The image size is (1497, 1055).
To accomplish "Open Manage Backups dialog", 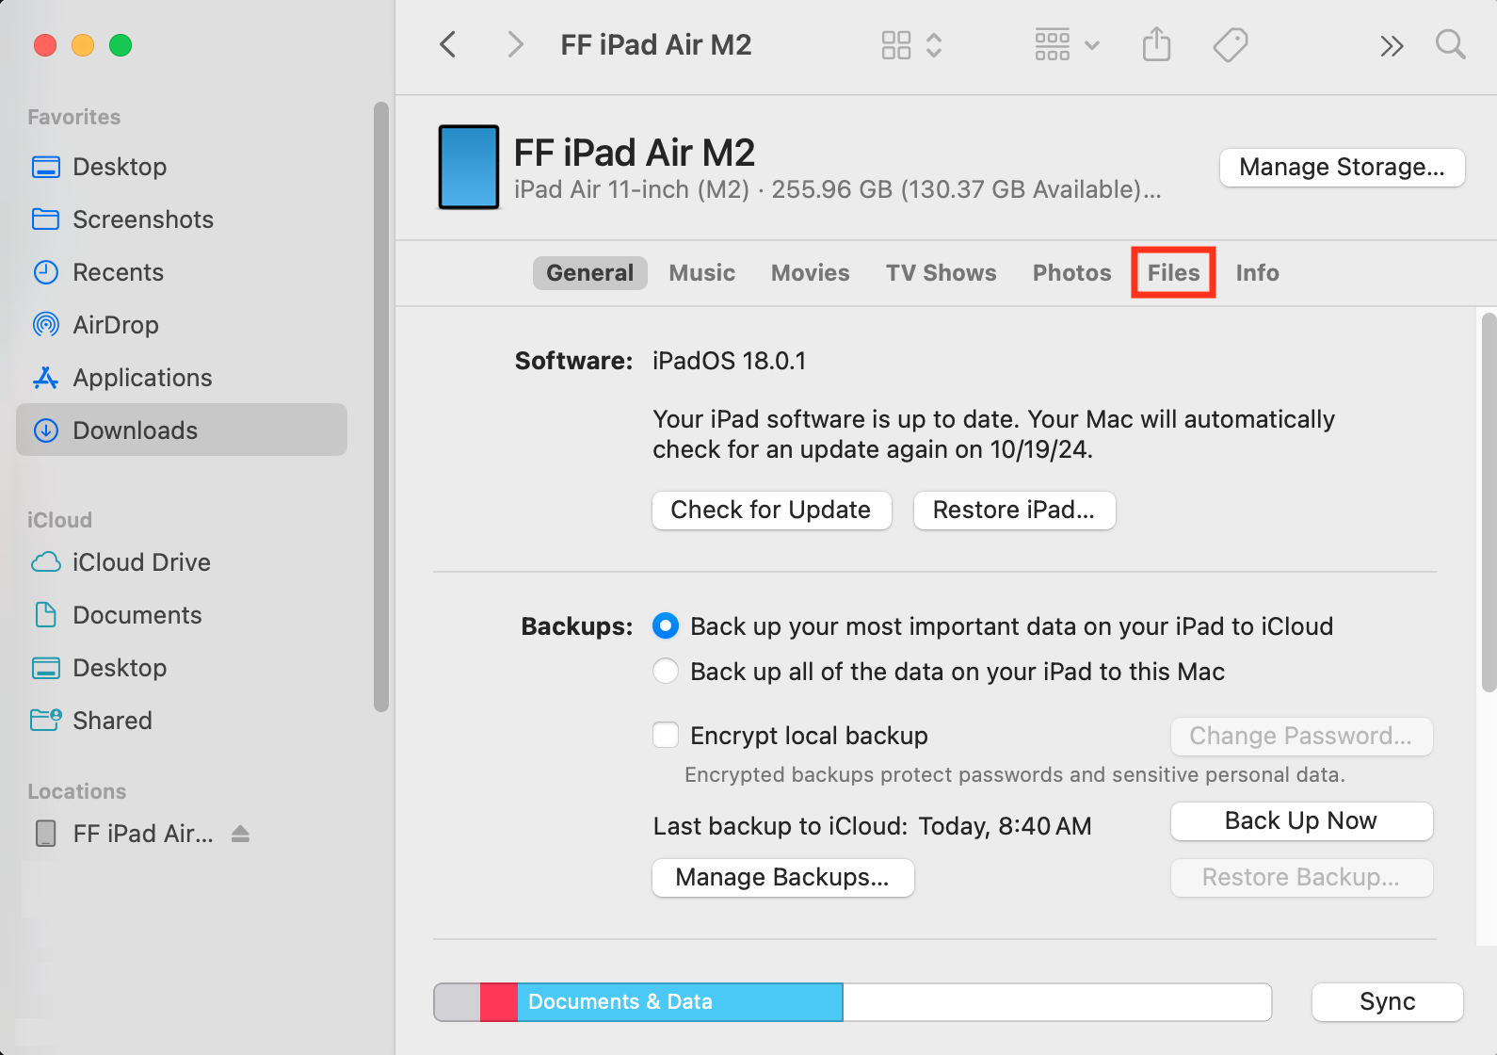I will point(782,878).
